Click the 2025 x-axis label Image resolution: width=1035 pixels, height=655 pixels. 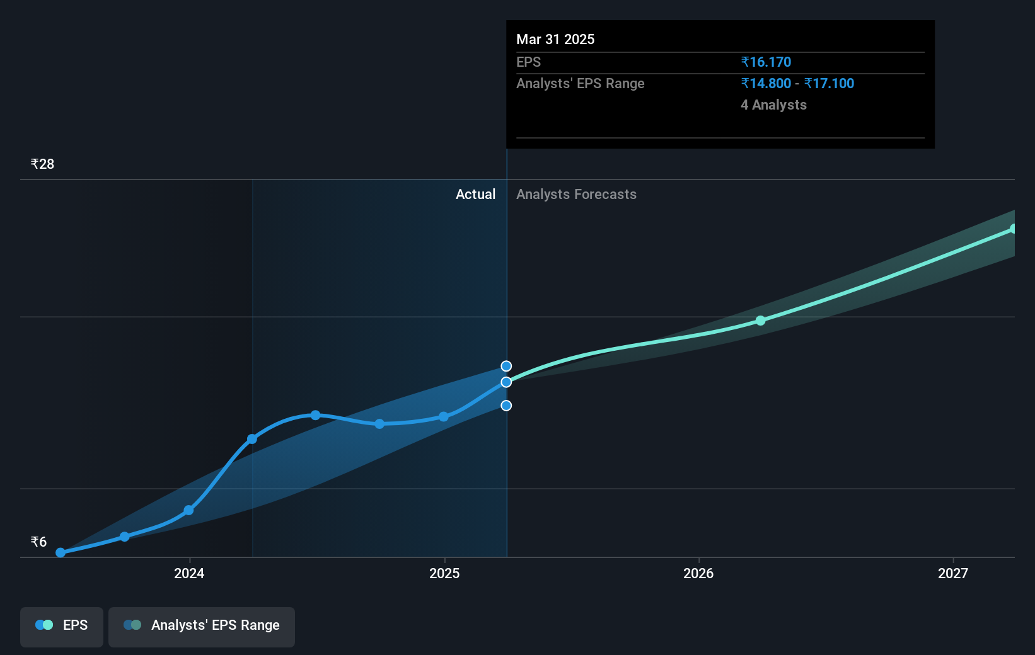coord(444,573)
